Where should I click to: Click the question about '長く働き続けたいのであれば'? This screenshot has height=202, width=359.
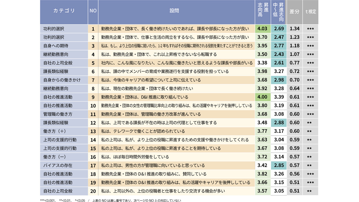pyautogui.click(x=177, y=29)
